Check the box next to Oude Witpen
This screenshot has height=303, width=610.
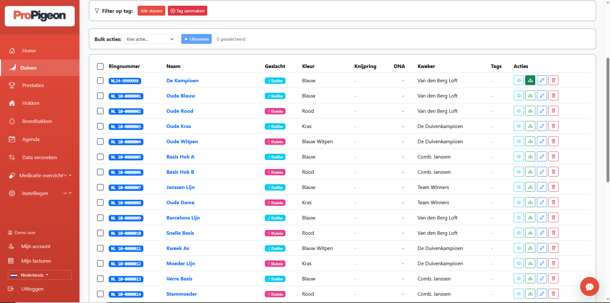coord(100,142)
